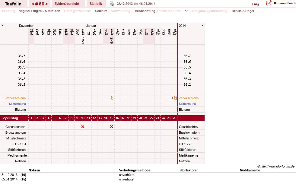The width and height of the screenshot is (296, 188).
Task: Click the date column '22. So'
Action: coord(32,32)
